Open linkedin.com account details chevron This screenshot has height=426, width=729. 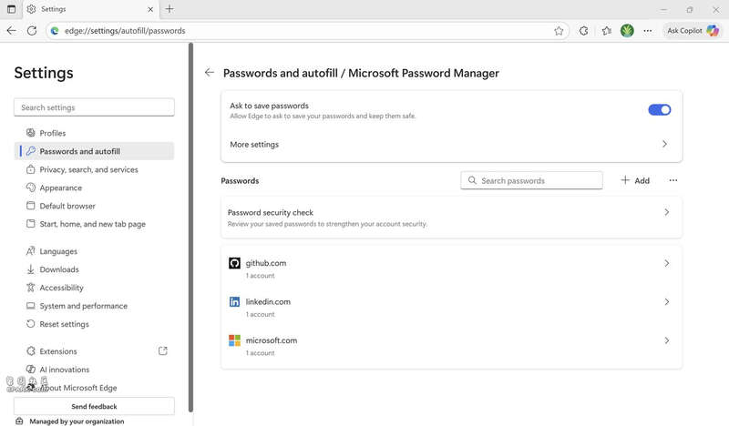coord(666,302)
